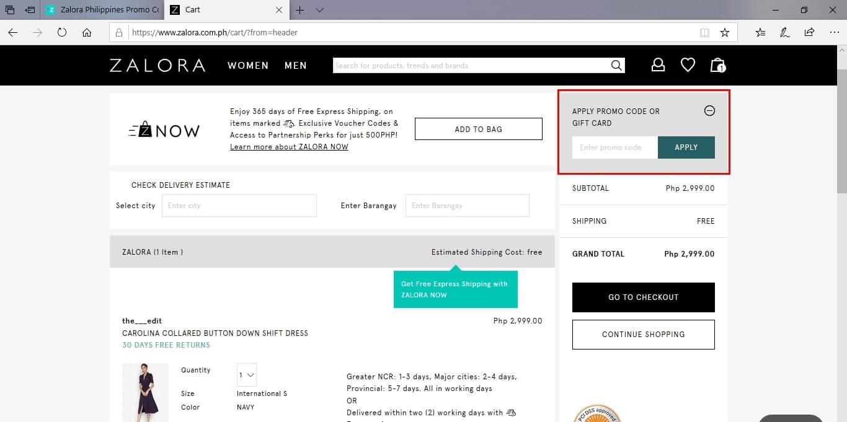The width and height of the screenshot is (847, 422).
Task: Click the set tabs aside icon
Action: point(30,10)
